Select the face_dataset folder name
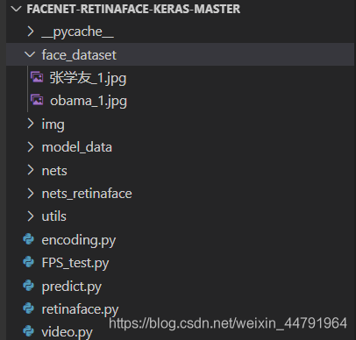Image resolution: width=356 pixels, height=340 pixels. [x=79, y=55]
